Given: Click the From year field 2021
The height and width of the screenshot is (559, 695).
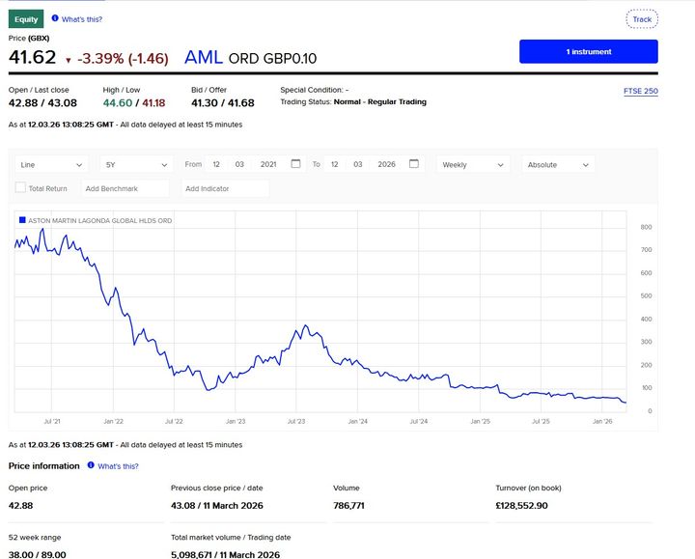Looking at the screenshot, I should coord(268,165).
